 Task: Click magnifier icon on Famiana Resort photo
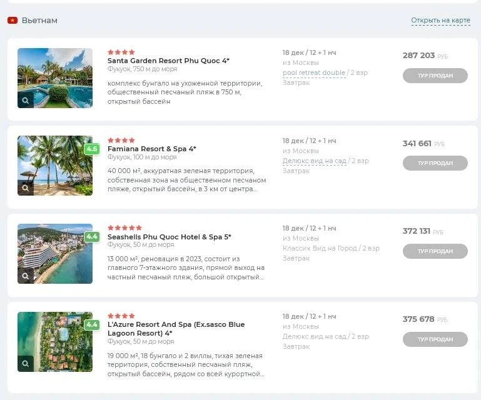(26, 188)
